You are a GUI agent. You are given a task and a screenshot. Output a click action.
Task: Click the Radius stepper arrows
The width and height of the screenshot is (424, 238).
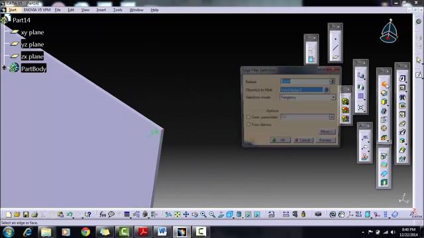(333, 81)
